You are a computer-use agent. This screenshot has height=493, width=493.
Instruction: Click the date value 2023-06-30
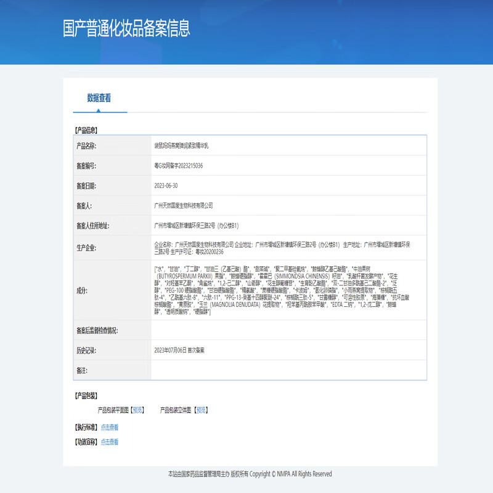coord(166,186)
